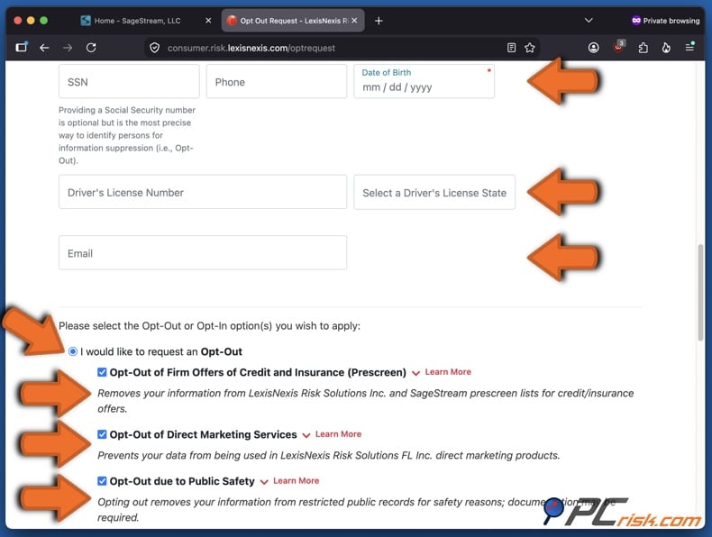Screen dimensions: 712x537
Task: Toggle Opt-Out due to Public Safety checkbox
Action: click(102, 481)
